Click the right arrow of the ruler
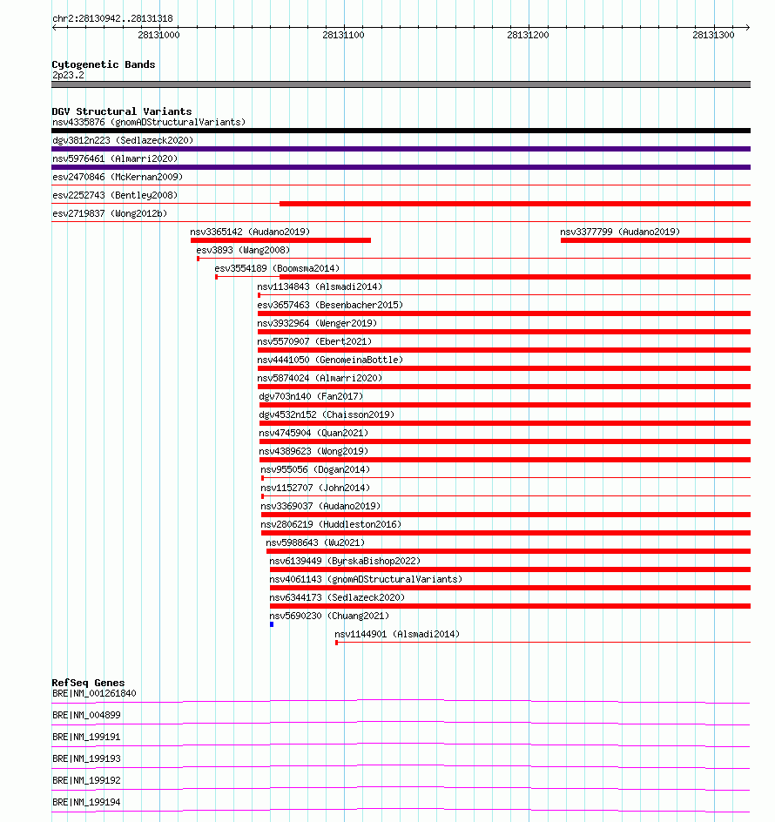The image size is (775, 822). coord(748,27)
